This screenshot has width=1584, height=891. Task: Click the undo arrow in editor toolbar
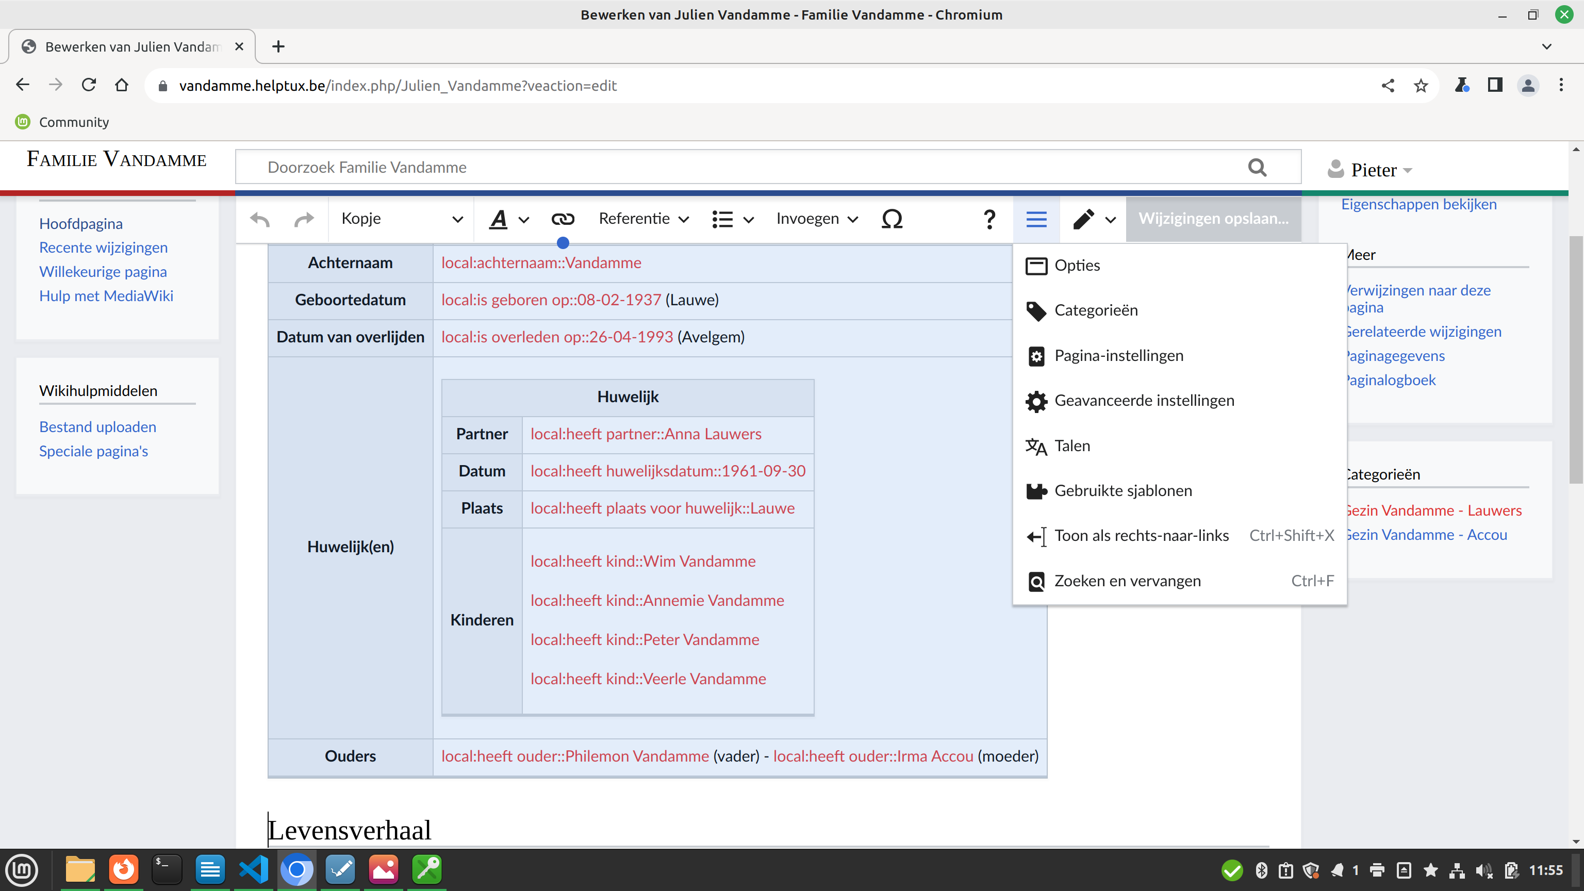(x=260, y=219)
